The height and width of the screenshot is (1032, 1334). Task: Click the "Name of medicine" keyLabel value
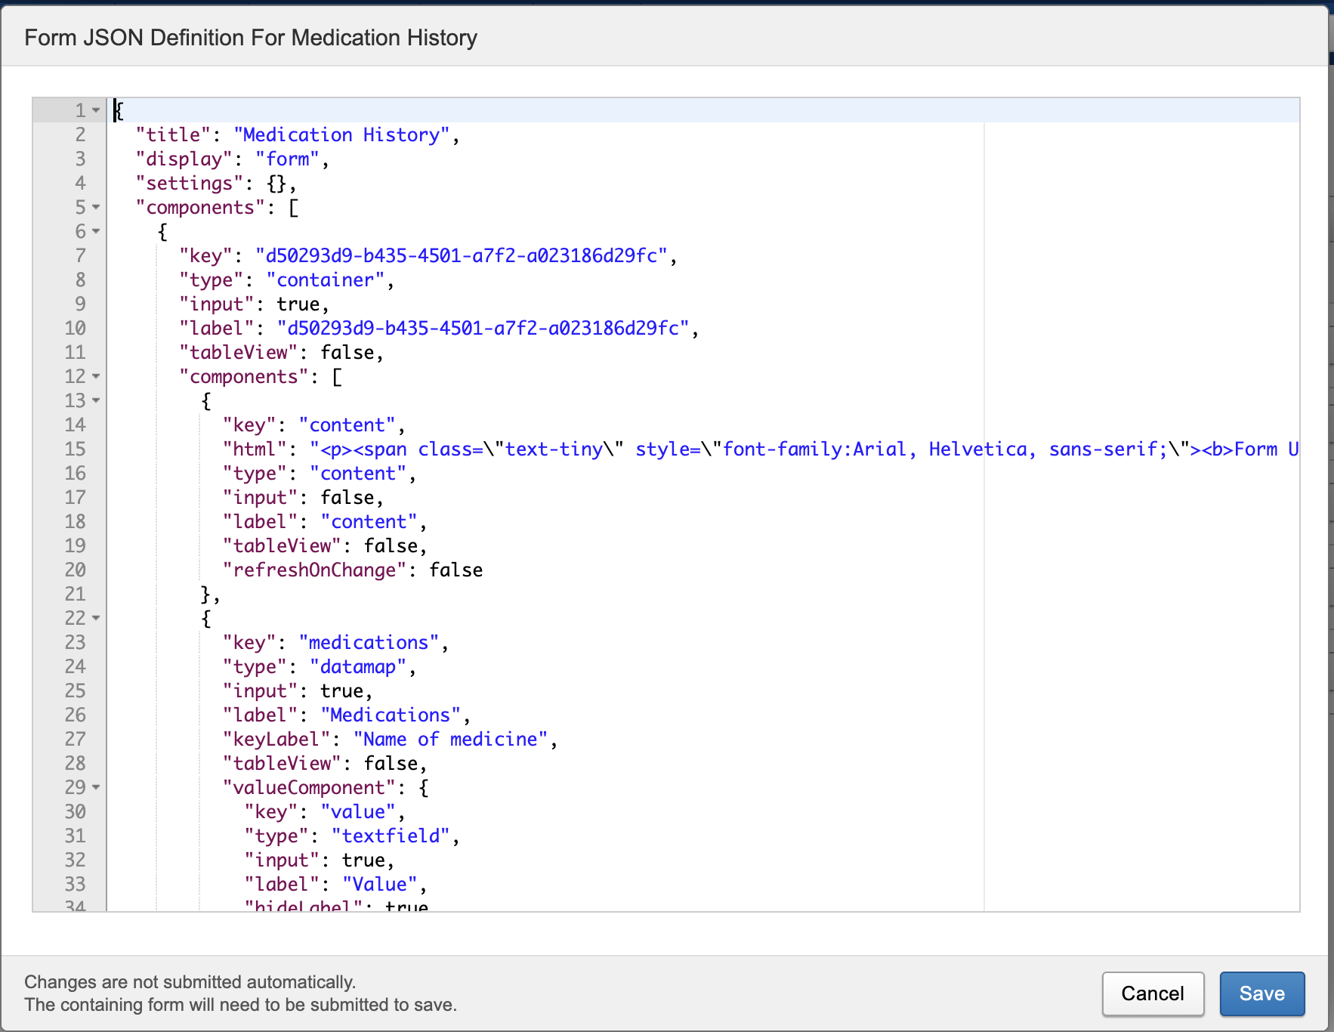(450, 740)
